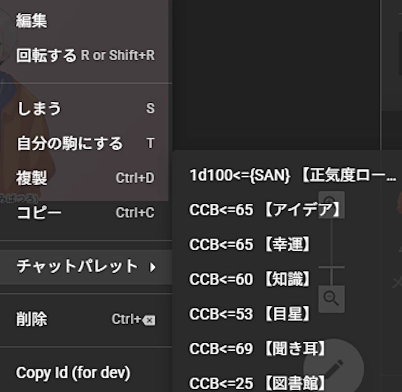Pick the CCB<=60 【知識】 roll
402x392 pixels.
coord(250,279)
